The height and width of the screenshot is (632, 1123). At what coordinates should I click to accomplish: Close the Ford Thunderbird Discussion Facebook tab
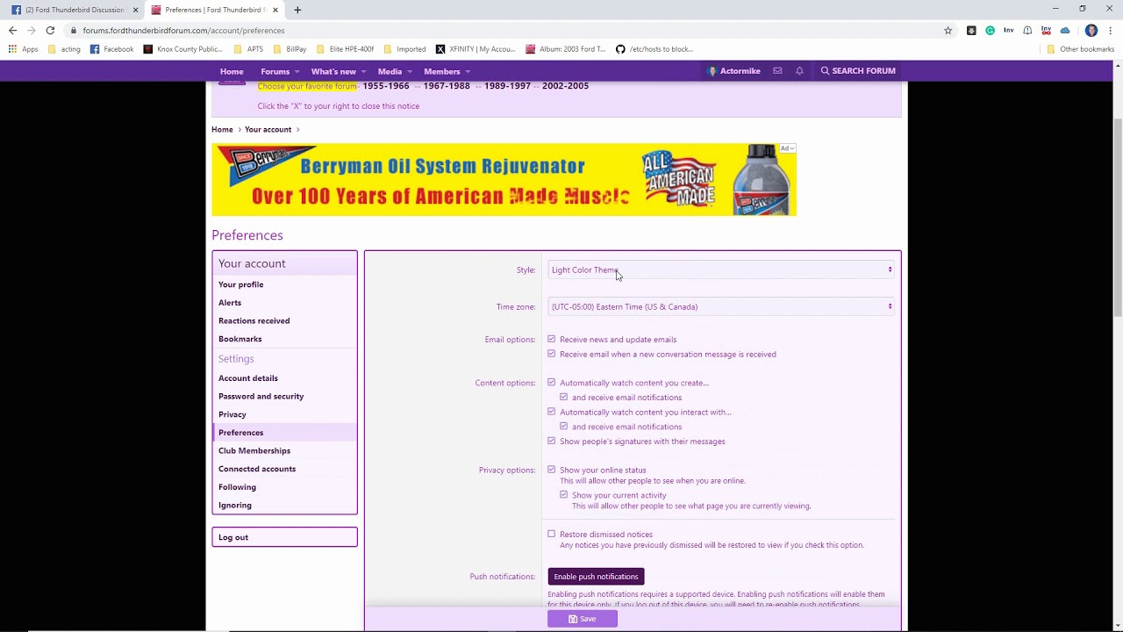click(135, 10)
